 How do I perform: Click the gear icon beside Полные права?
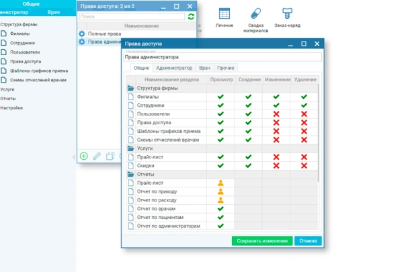click(x=82, y=34)
